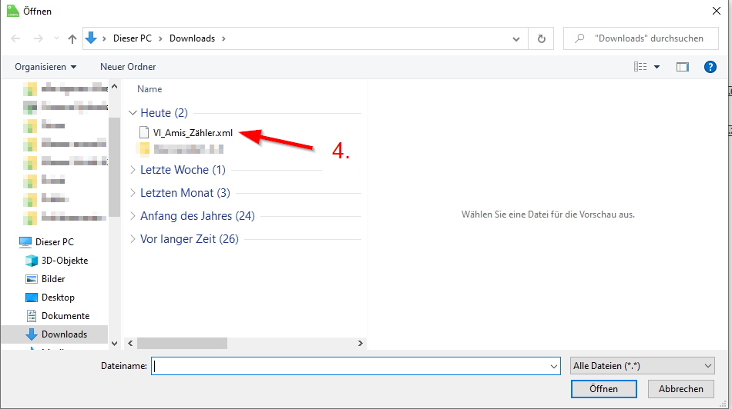
Task: Go forward using the forward arrow
Action: tap(39, 38)
